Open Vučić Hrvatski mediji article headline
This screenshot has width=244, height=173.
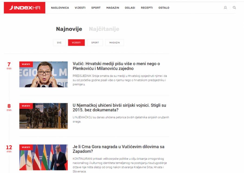[x=116, y=66]
